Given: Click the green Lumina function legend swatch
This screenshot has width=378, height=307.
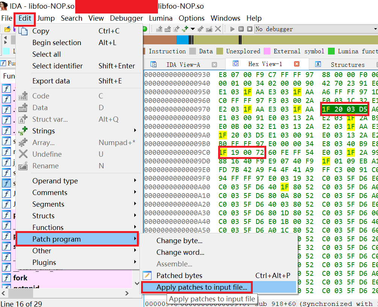Looking at the screenshot, I should pyautogui.click(x=331, y=51).
